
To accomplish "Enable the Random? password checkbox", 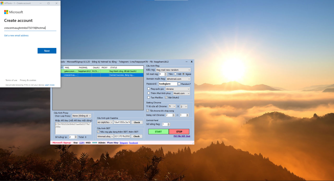I will point(179,84).
